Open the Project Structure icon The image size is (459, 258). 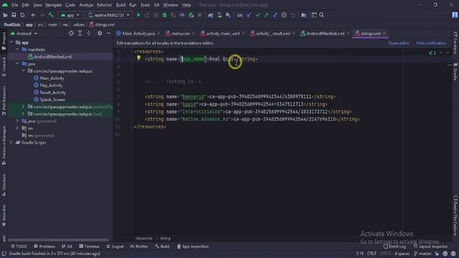coord(304,15)
